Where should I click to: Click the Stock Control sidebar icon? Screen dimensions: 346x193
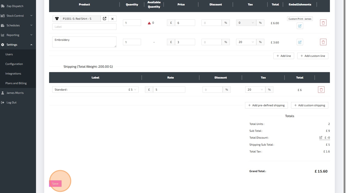3,16
